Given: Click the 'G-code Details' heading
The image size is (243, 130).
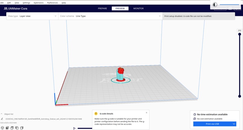Looking at the screenshot, I should tap(106, 113).
